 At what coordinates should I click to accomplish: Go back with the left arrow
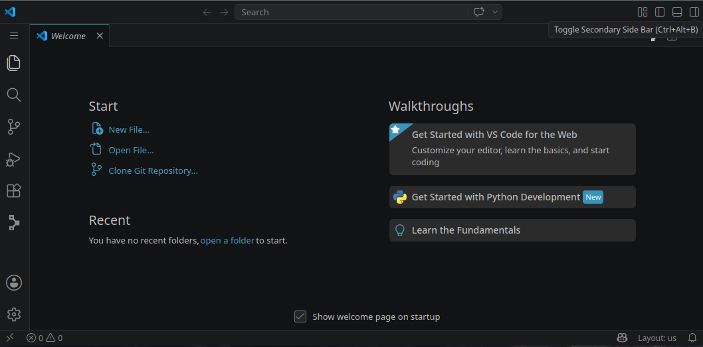click(207, 12)
